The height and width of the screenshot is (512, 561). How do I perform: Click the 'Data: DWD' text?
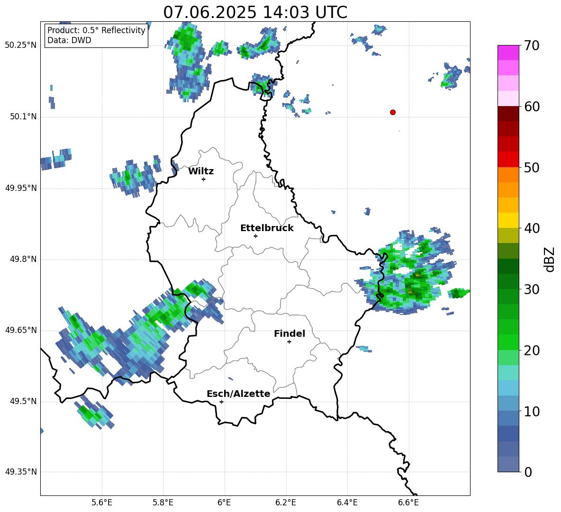[69, 40]
